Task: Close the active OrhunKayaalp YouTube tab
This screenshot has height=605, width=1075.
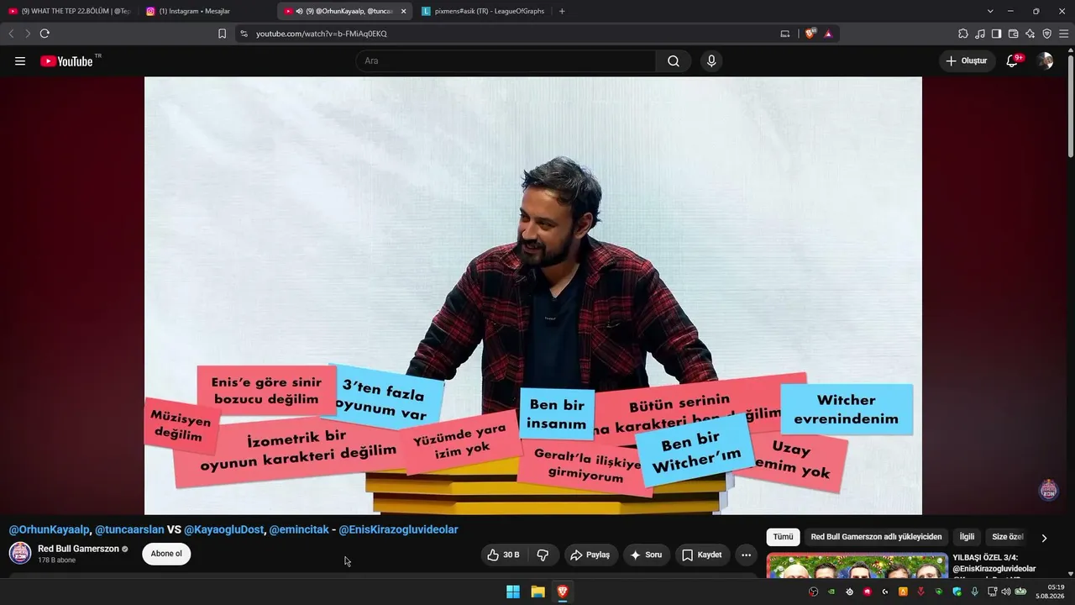Action: tap(404, 11)
